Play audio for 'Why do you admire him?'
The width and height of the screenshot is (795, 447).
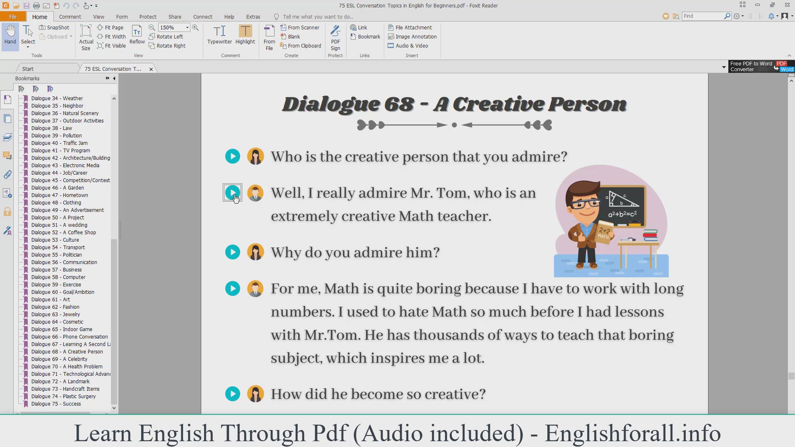(233, 252)
